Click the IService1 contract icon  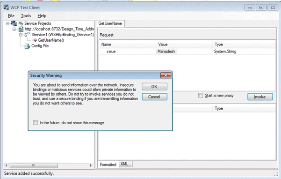[x=27, y=35]
